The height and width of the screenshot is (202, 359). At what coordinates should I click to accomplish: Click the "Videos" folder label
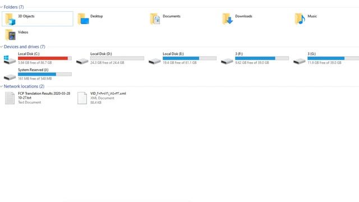(x=23, y=33)
